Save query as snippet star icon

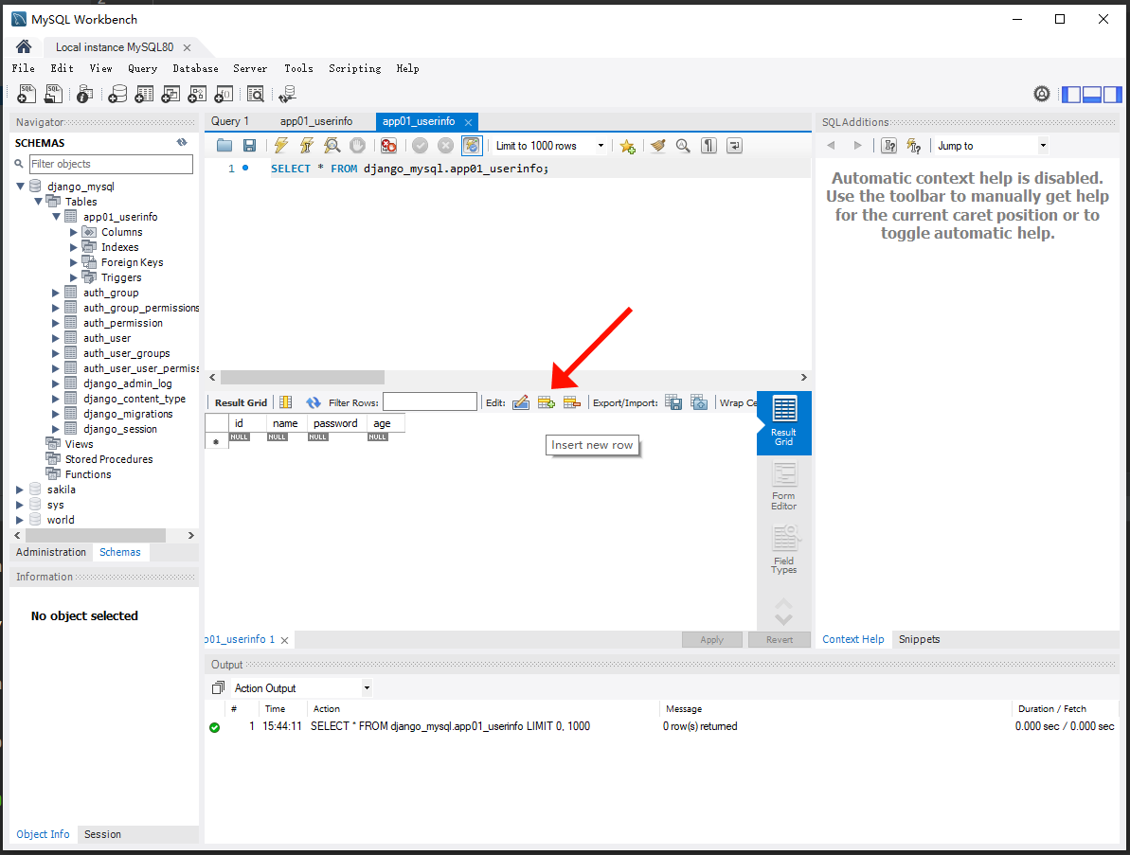pos(628,146)
